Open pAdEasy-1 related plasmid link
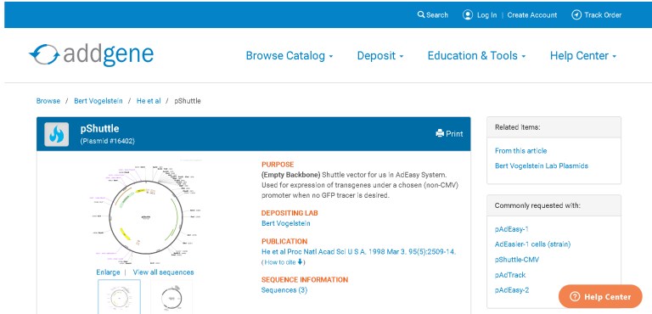 [x=511, y=229]
